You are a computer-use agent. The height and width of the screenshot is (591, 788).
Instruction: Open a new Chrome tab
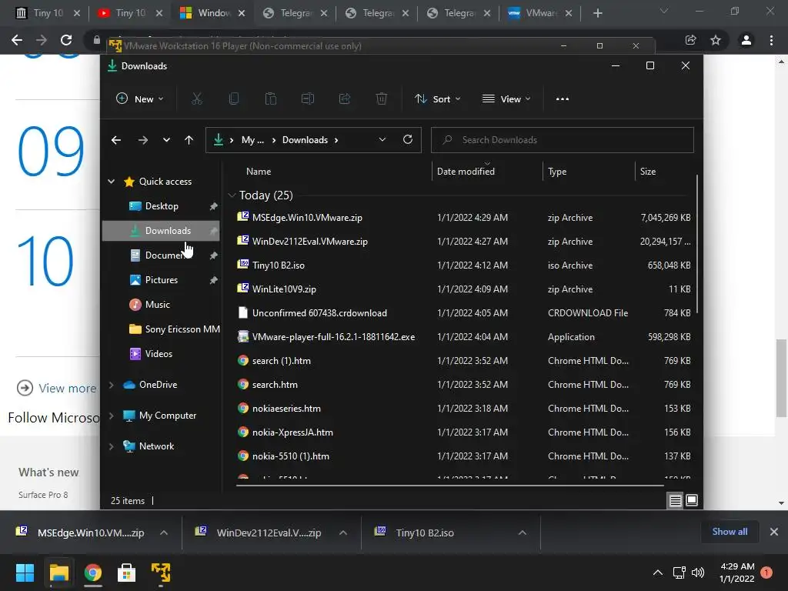click(x=597, y=13)
